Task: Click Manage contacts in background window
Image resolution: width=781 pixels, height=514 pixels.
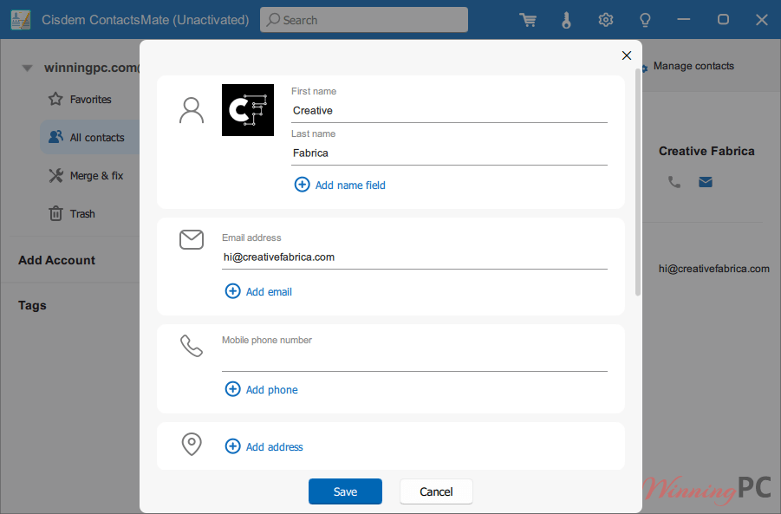Action: pyautogui.click(x=693, y=66)
